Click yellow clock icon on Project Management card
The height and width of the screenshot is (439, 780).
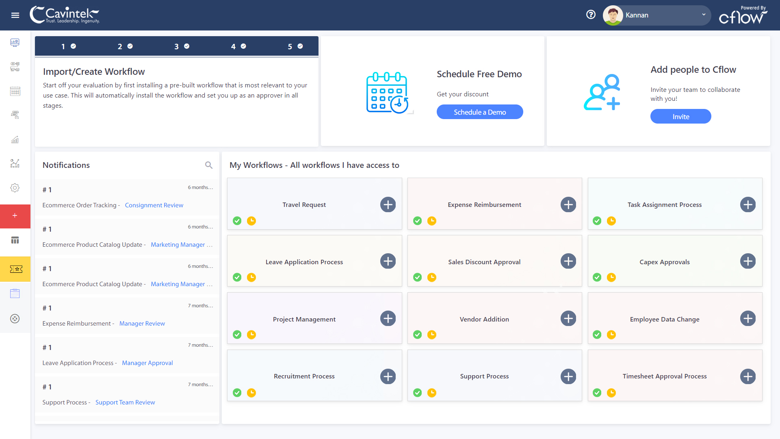click(251, 335)
